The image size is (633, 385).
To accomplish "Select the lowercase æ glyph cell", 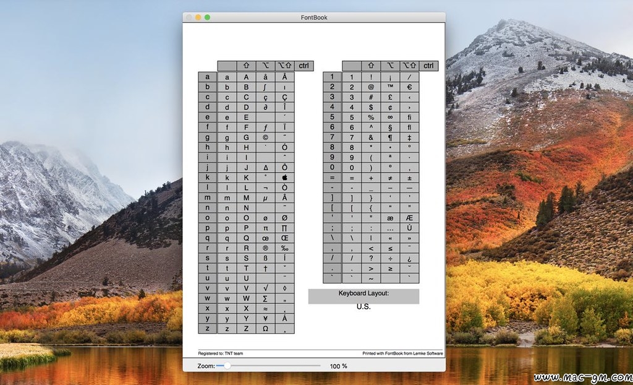I will [391, 218].
